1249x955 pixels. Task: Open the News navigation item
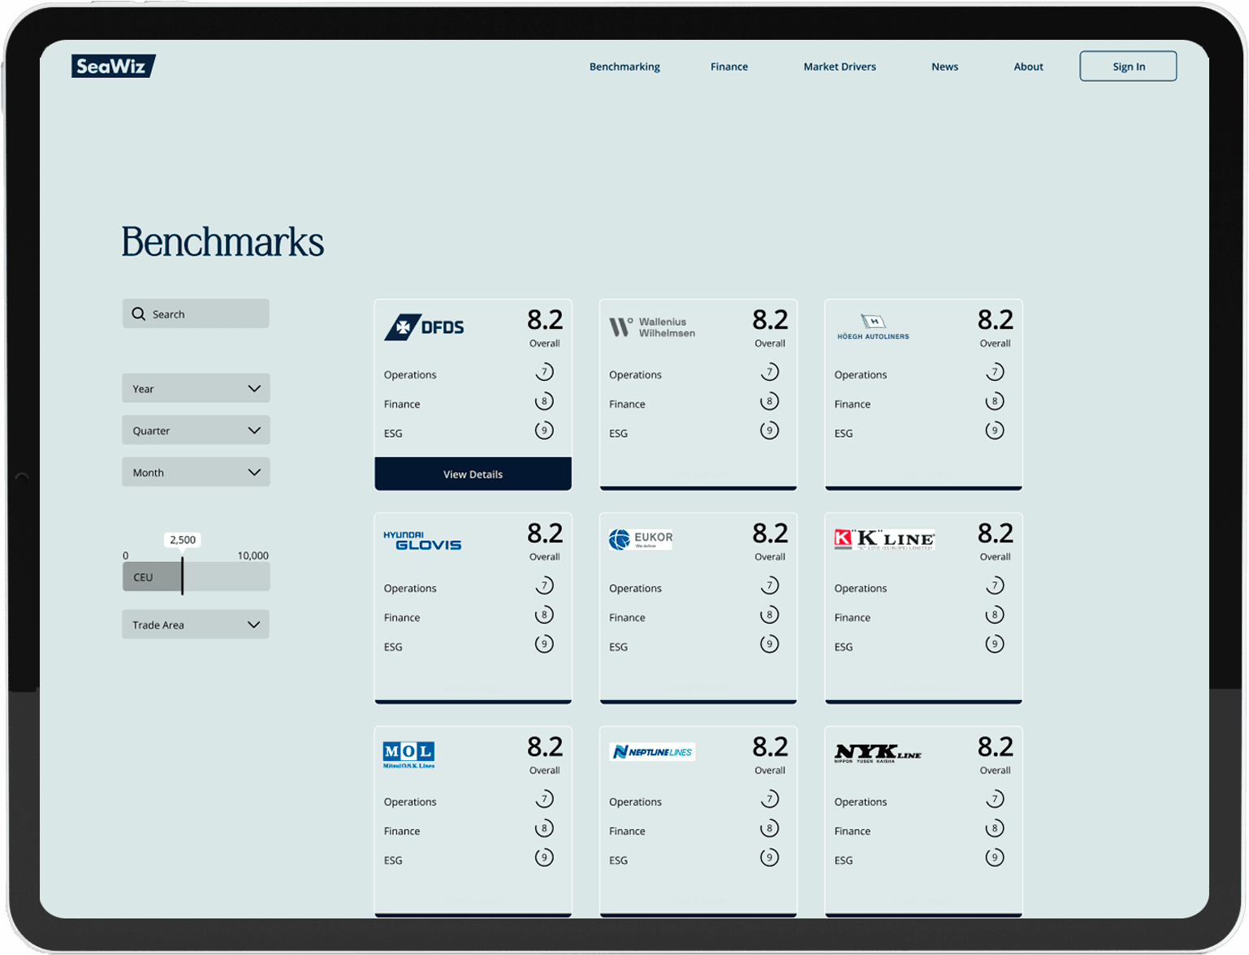944,67
